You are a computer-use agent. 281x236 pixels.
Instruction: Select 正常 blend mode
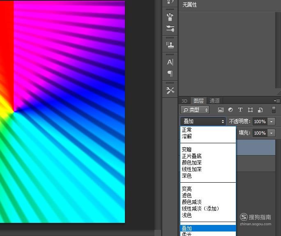coord(208,130)
